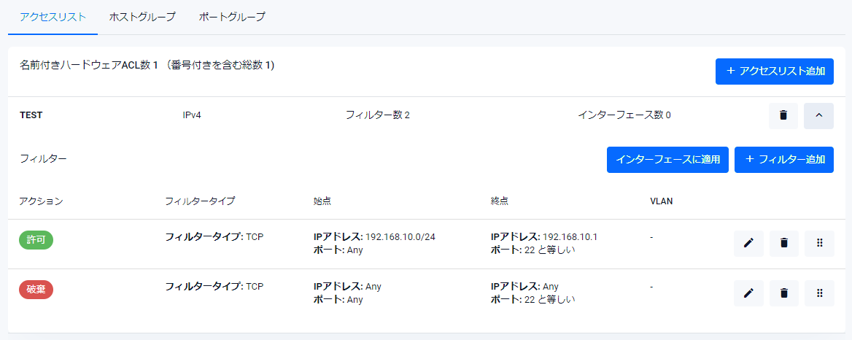Click the green 許可 action badge
The width and height of the screenshot is (852, 340).
(36, 241)
